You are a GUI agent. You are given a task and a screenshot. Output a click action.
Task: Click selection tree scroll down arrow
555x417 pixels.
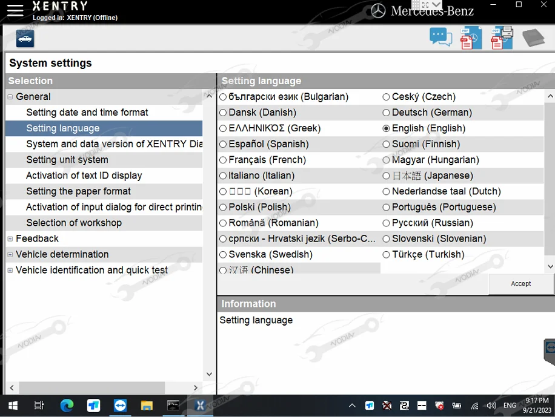pos(209,374)
